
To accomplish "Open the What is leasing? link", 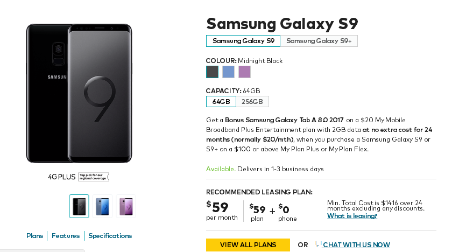I will [x=352, y=216].
